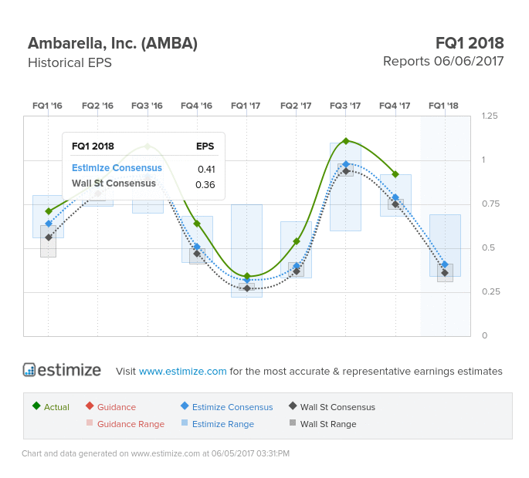This screenshot has height=478, width=529.
Task: Toggle the Wall St Consensus legend entry
Action: click(x=332, y=407)
